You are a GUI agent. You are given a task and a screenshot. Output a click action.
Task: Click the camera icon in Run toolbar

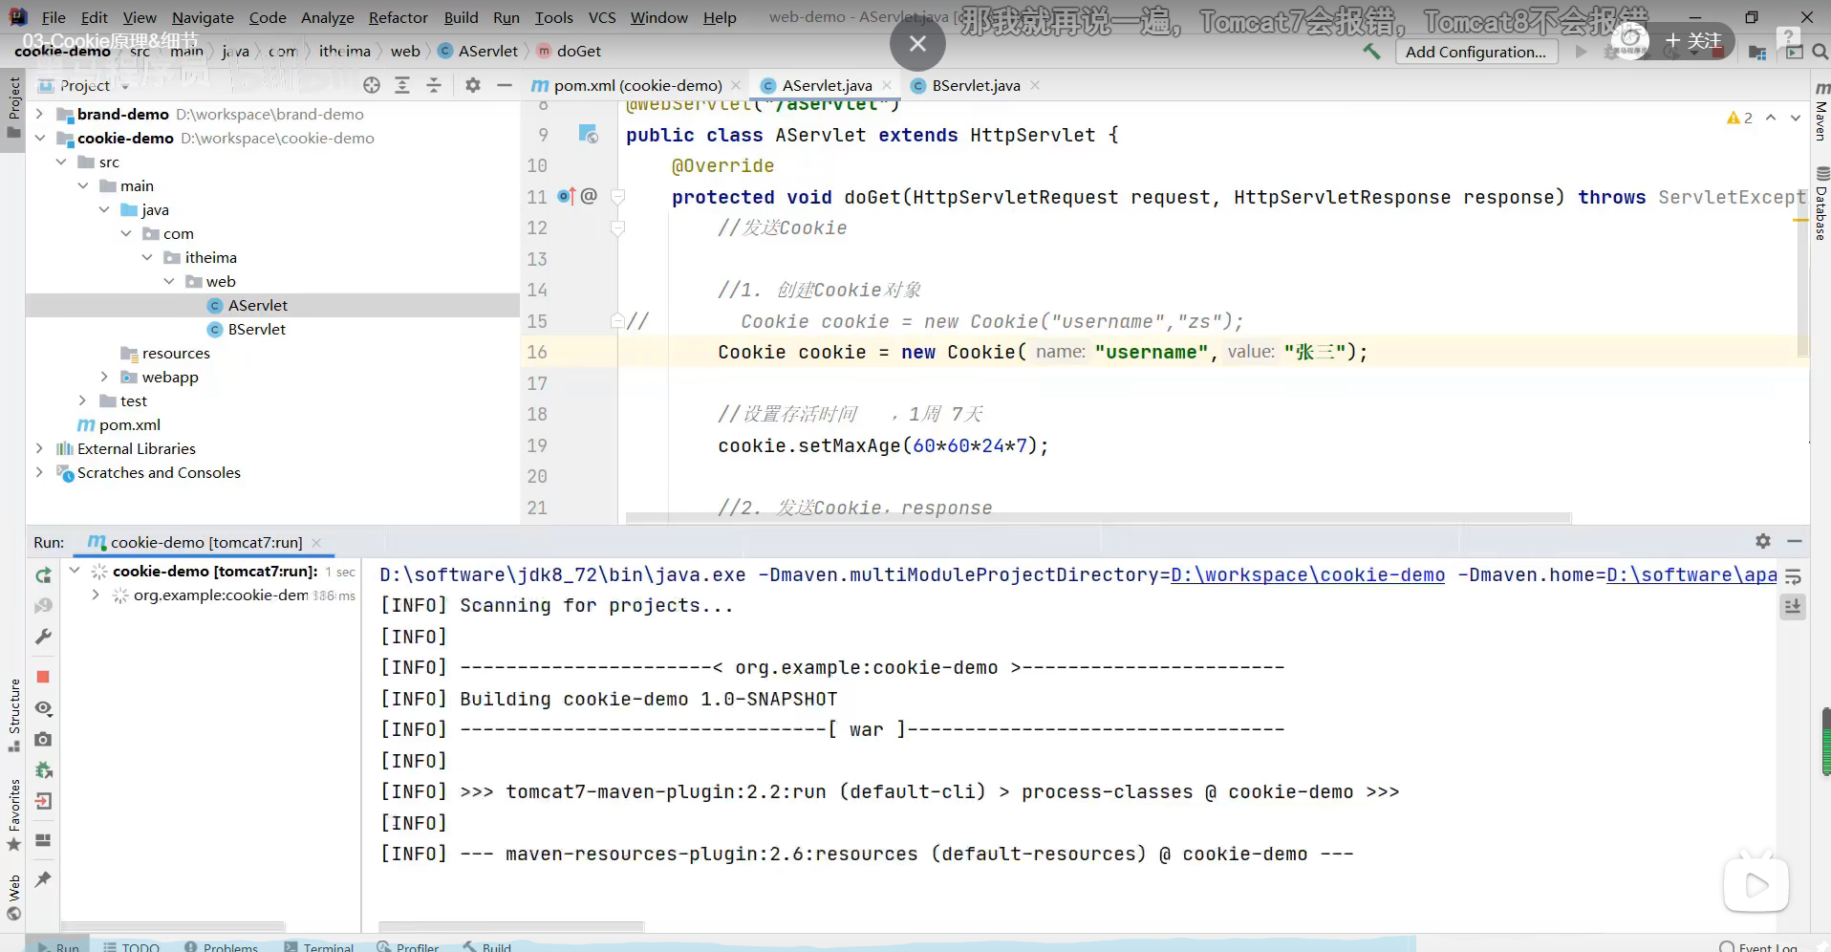click(43, 740)
